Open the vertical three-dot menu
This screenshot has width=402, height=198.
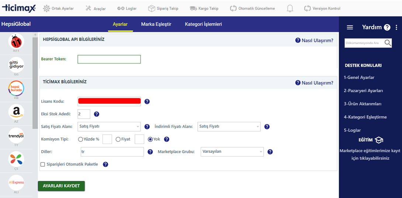(x=396, y=27)
